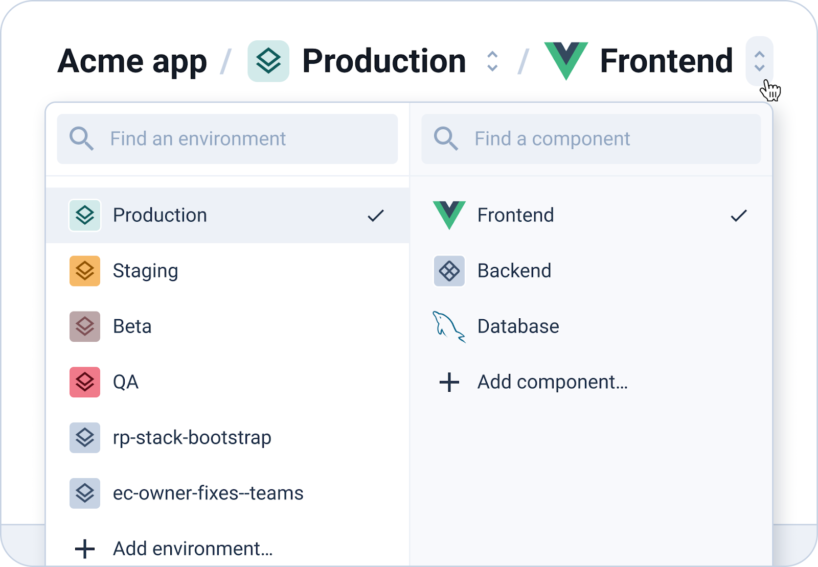The height and width of the screenshot is (567, 818).
Task: Click the Backend component diamond icon
Action: click(x=449, y=271)
